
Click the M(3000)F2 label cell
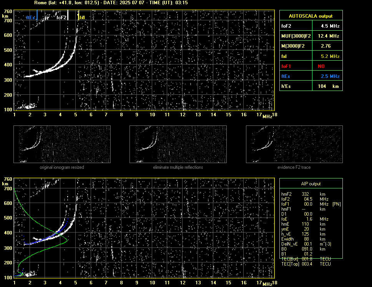[x=296, y=46]
